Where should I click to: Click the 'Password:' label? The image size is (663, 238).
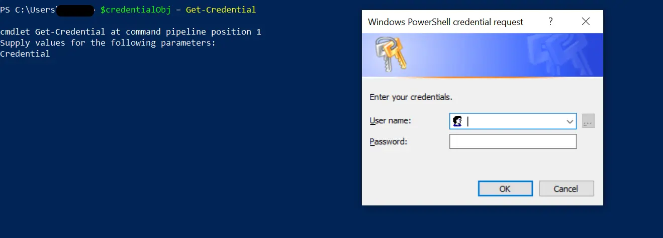pos(388,142)
